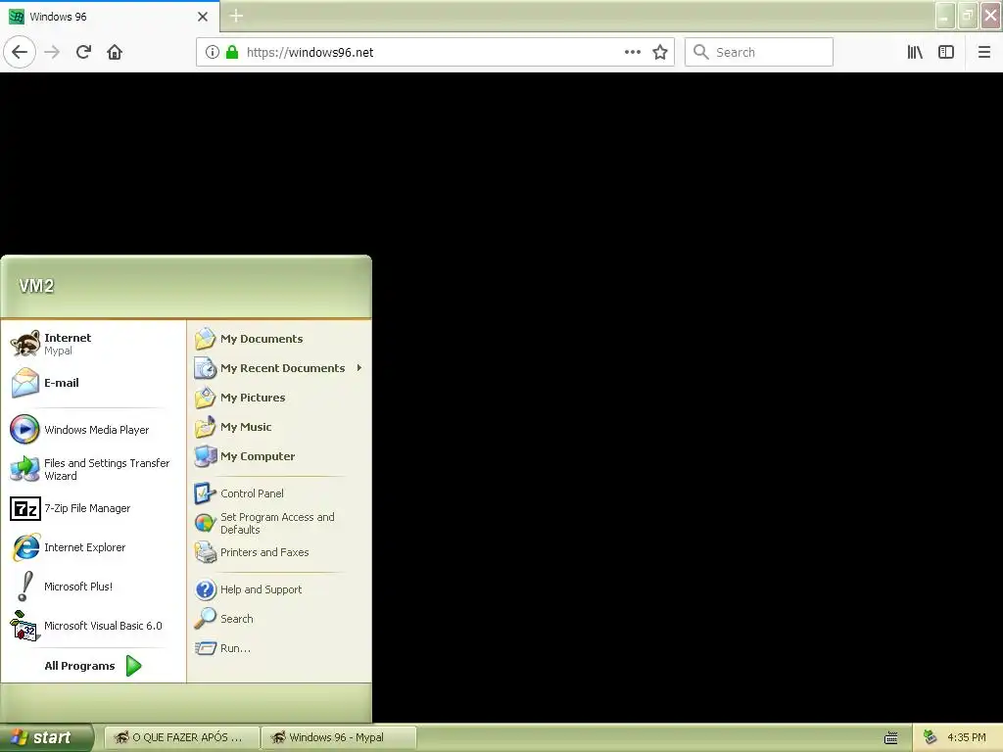Screen dimensions: 1003x752
Task: Click the windows96.net address bar
Action: tap(435, 52)
